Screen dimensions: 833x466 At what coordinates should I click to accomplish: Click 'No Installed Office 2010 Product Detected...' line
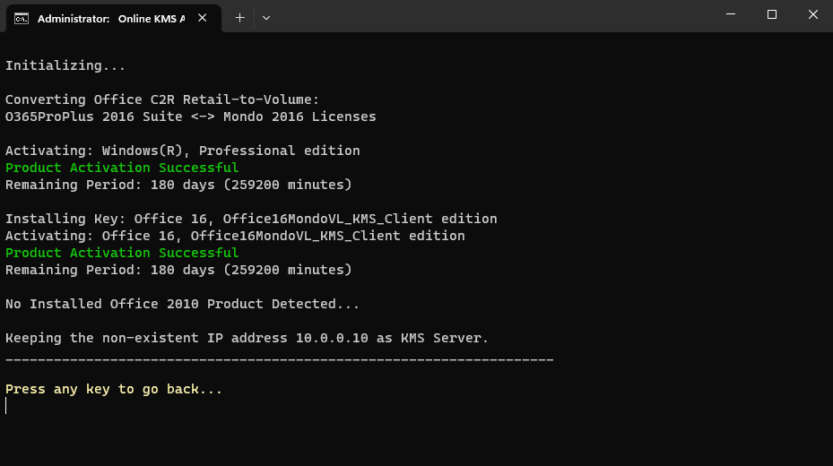coord(182,304)
